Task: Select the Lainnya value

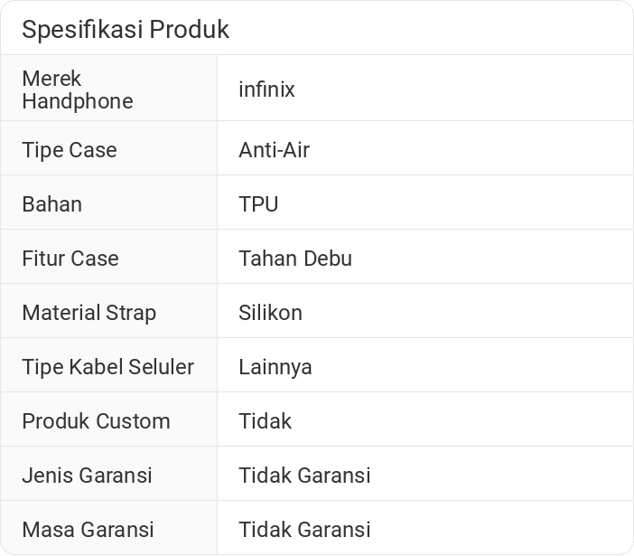Action: (x=275, y=367)
